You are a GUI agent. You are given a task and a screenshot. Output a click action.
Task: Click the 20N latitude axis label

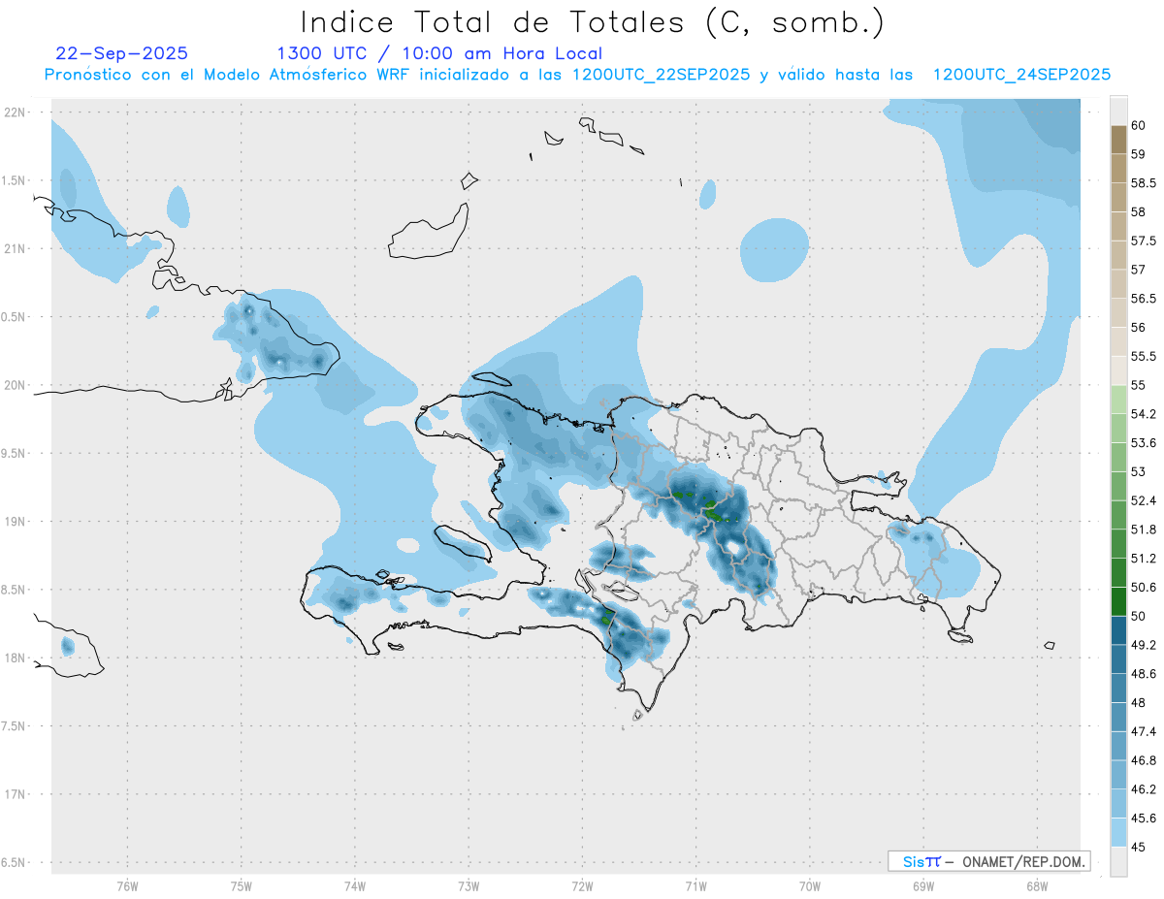(x=16, y=385)
